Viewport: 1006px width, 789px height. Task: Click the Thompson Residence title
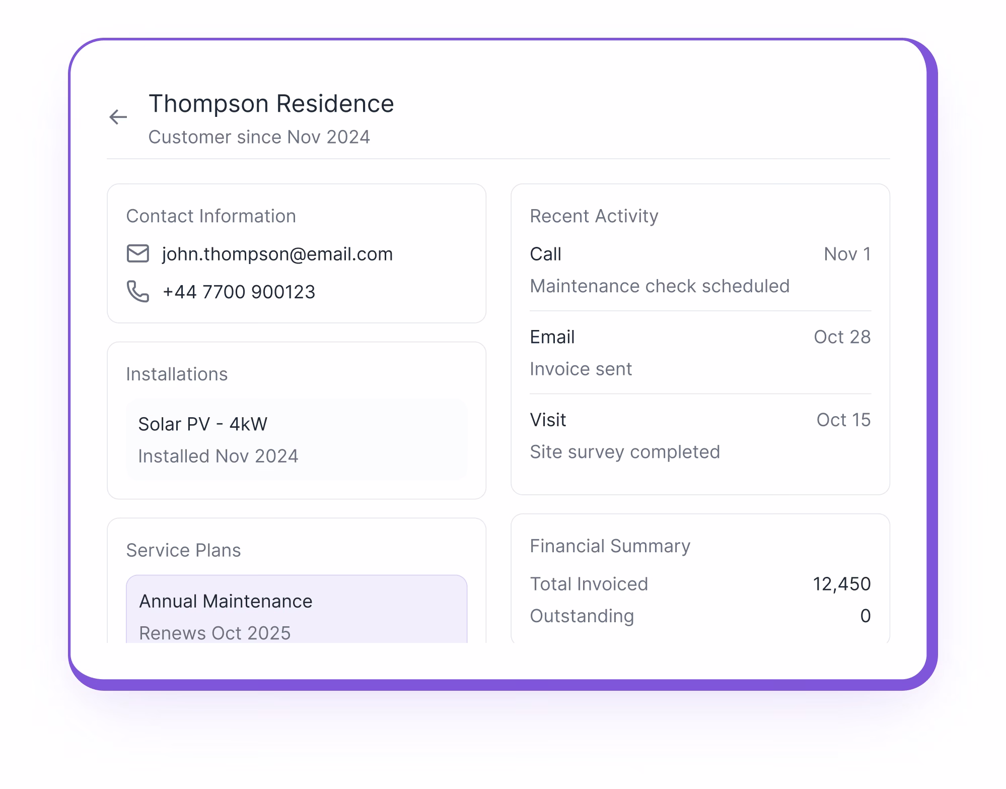tap(271, 103)
